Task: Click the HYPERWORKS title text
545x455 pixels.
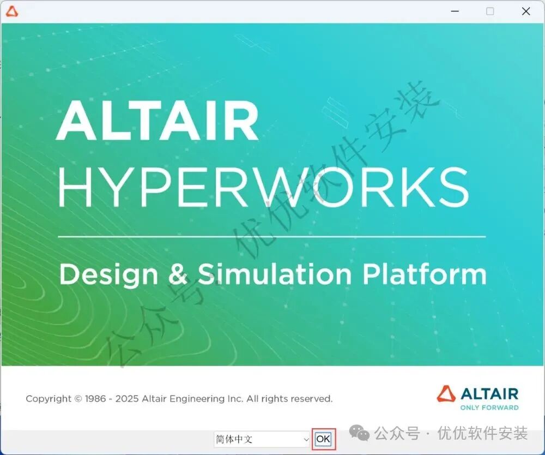Action: click(x=264, y=187)
